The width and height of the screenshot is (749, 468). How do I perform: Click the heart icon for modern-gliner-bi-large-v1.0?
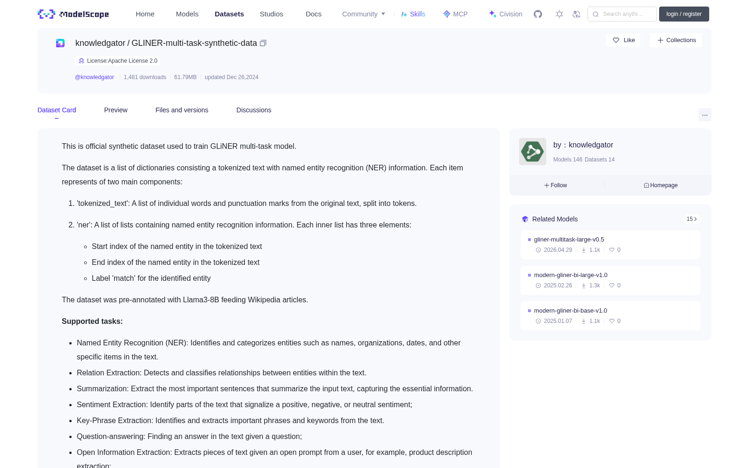tap(611, 285)
